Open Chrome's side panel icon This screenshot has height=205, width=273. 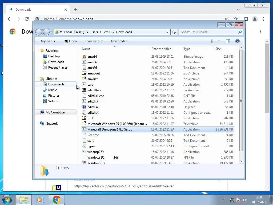(246, 19)
